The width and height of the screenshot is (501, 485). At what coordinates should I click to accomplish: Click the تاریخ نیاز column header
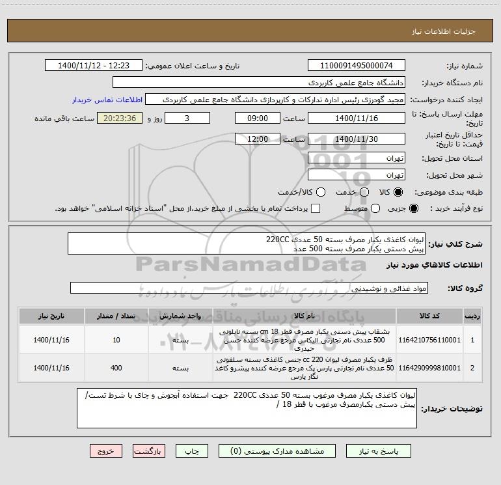pos(51,316)
